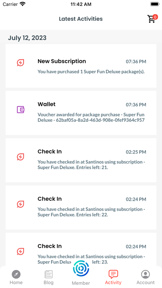This screenshot has width=162, height=288.
Task: Open the Check In entry at 02:25 PM
Action: 81,160
